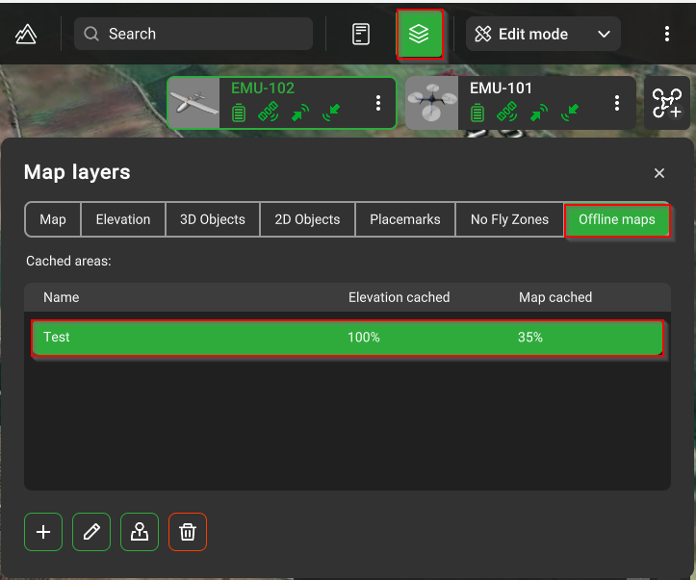Edit the selected cached area
The width and height of the screenshot is (696, 580).
pos(91,532)
